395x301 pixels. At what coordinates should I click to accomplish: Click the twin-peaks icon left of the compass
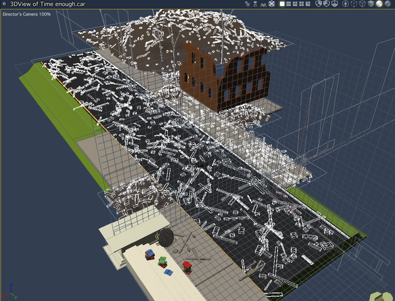pyautogui.click(x=263, y=4)
